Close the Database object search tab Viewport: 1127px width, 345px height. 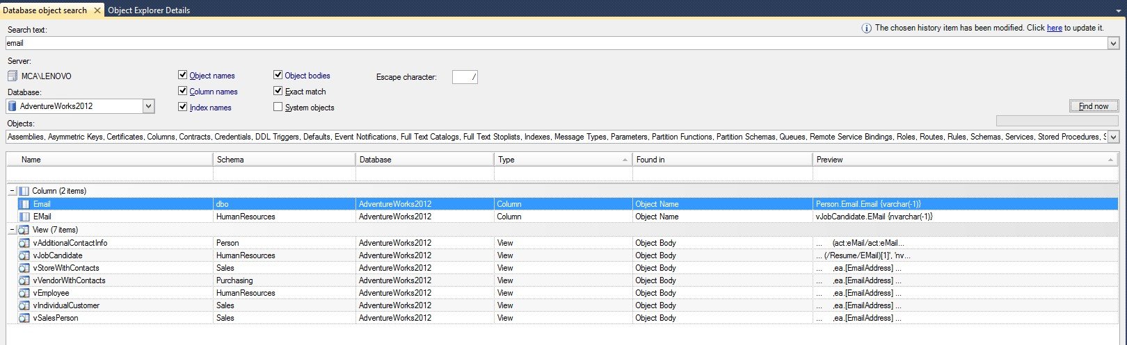point(97,10)
